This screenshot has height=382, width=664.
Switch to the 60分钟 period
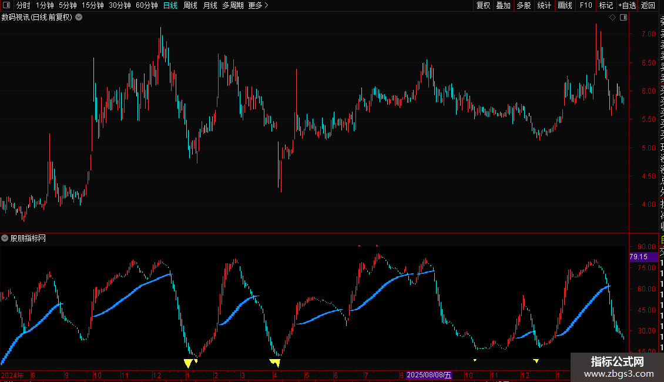pos(147,5)
